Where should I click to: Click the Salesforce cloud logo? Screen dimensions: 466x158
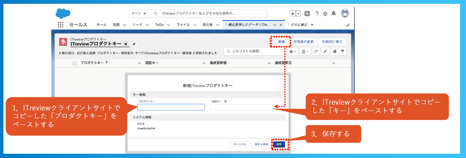pos(63,13)
